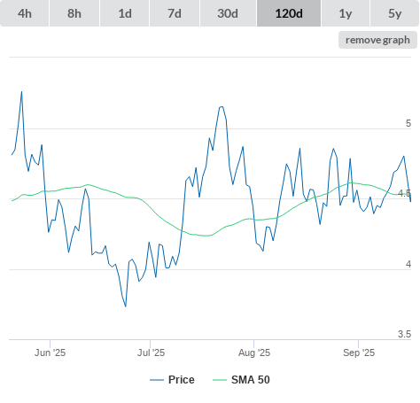Choose the 1d time range tab
This screenshot has height=403, width=420.
tap(125, 13)
